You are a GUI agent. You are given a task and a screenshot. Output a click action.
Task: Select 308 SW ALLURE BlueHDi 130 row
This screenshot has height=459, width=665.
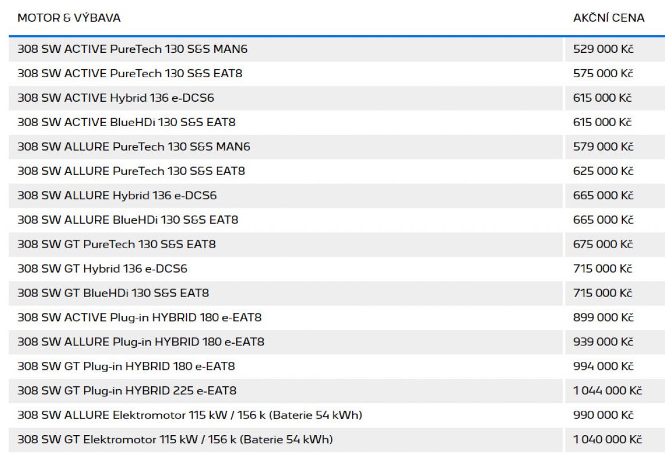tap(127, 220)
